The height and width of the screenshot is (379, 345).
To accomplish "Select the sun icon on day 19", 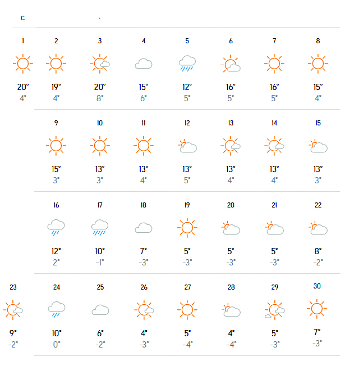I will click(x=187, y=228).
